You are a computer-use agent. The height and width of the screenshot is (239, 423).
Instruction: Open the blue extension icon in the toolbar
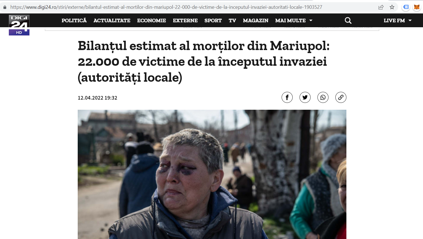[x=406, y=7]
